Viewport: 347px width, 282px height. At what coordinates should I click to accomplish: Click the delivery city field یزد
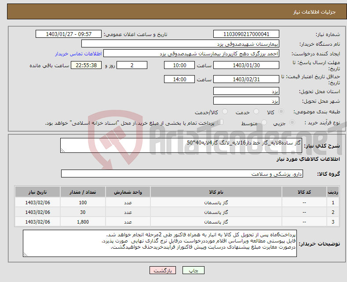pyautogui.click(x=246, y=101)
